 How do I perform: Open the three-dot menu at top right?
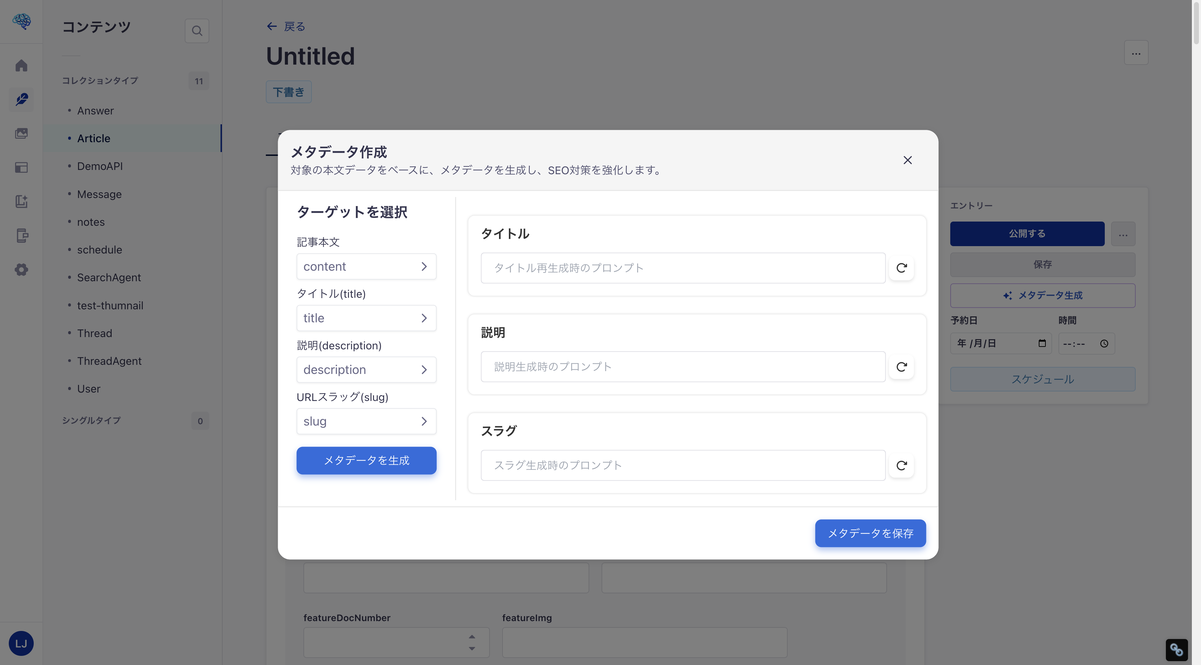(x=1136, y=53)
